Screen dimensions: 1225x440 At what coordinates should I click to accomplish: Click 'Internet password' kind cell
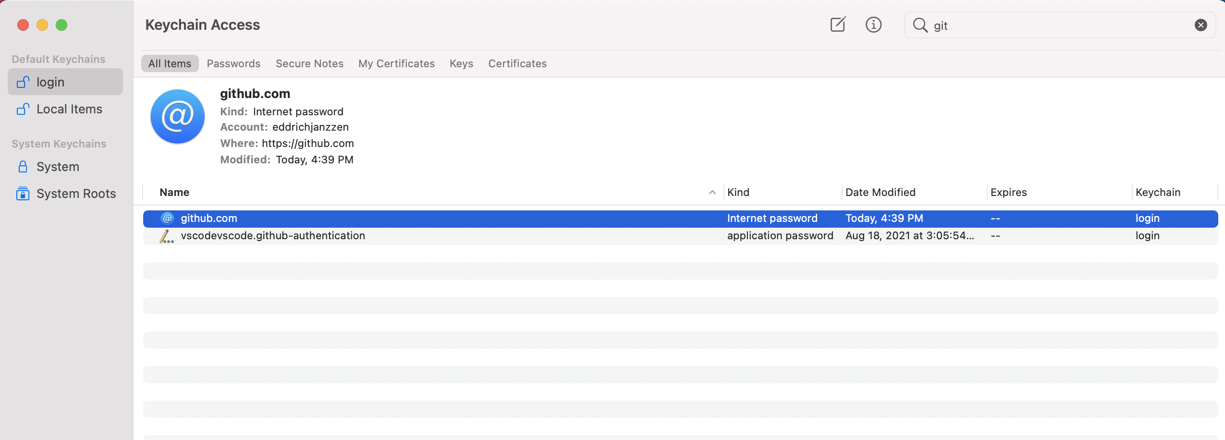click(772, 219)
